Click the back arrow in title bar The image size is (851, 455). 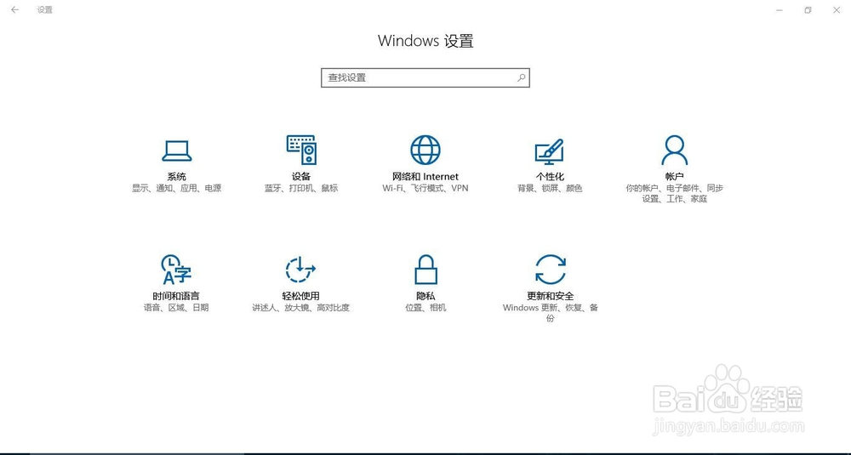(x=14, y=9)
